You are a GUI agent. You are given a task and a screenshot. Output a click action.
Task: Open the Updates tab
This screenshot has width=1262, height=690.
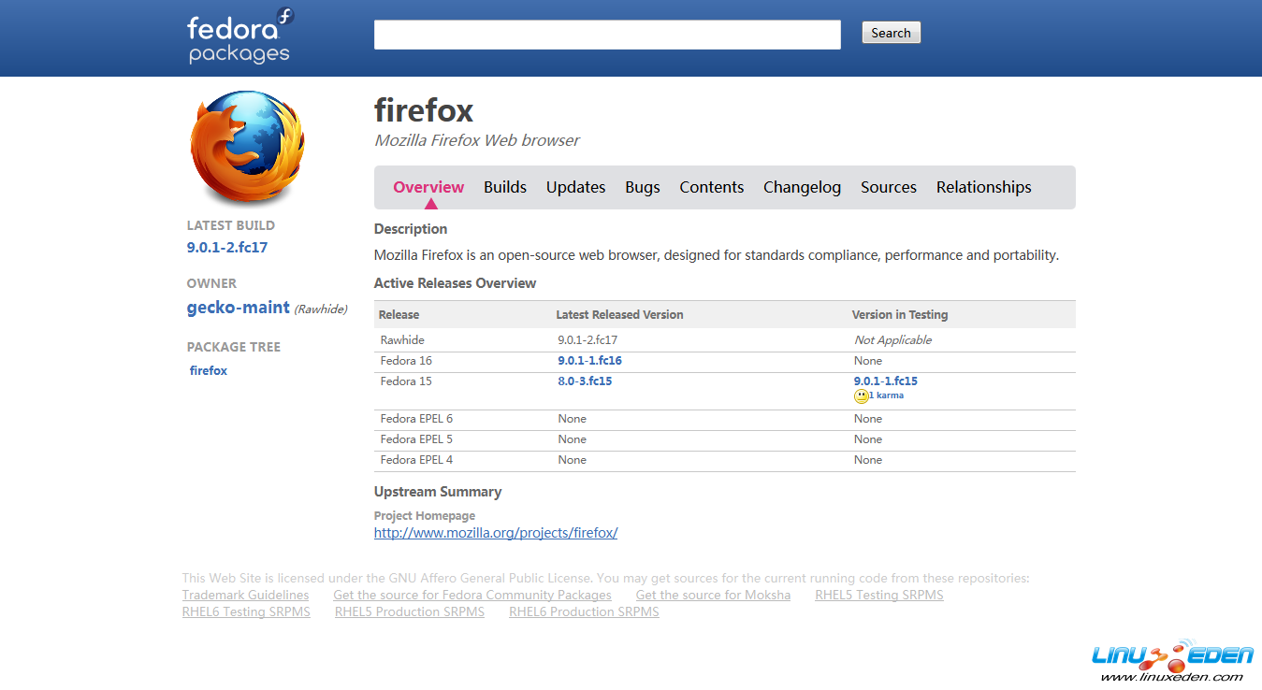(x=575, y=187)
